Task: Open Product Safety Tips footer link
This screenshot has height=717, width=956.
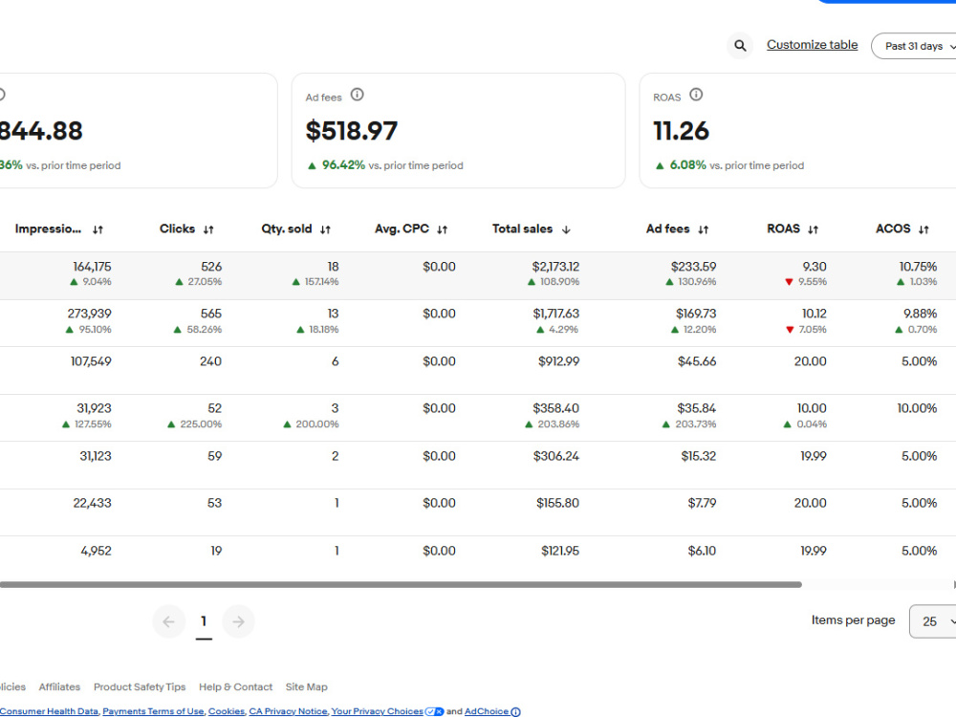Action: pos(140,687)
